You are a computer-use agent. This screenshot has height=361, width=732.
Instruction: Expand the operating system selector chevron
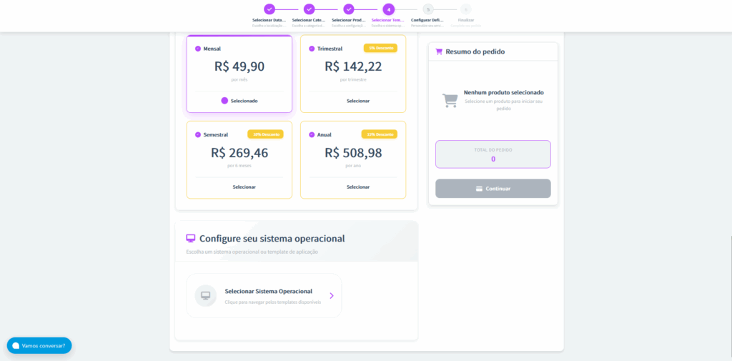(331, 295)
